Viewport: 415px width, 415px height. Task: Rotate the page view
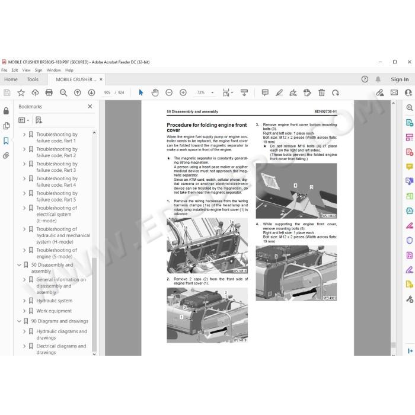[x=336, y=92]
